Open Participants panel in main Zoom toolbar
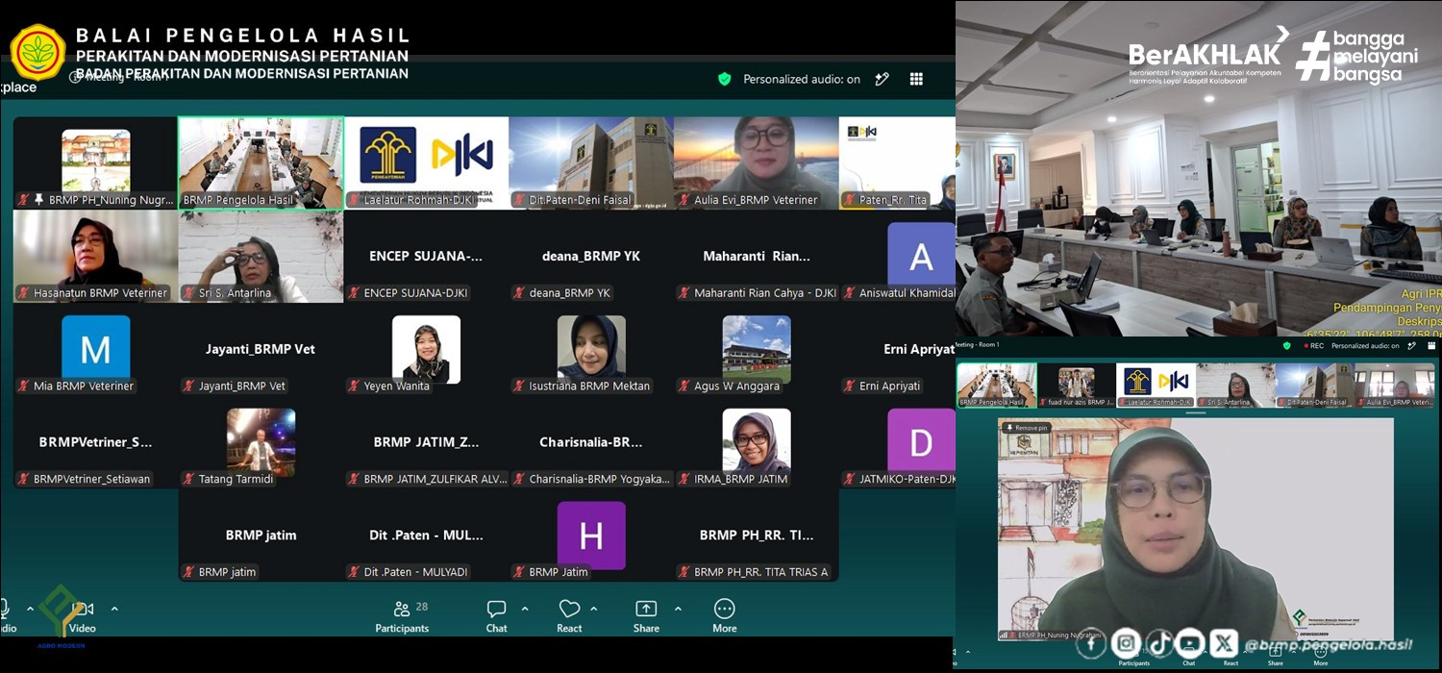Viewport: 1442px width, 673px height. click(x=402, y=616)
